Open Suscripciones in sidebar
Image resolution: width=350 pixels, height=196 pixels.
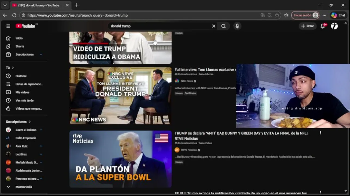24,55
